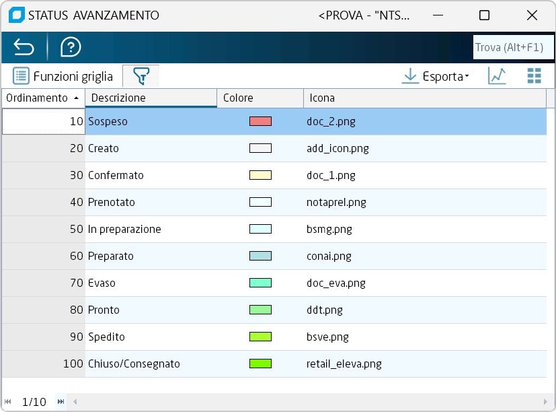Select the Sospeso description cell
The width and height of the screenshot is (556, 412).
[151, 121]
